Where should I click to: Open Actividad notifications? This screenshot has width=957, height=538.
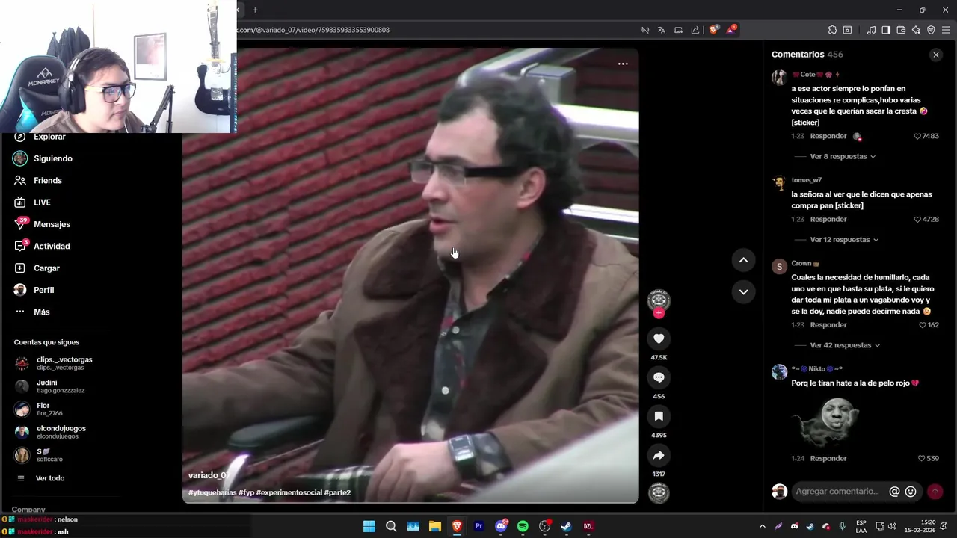[x=43, y=246]
